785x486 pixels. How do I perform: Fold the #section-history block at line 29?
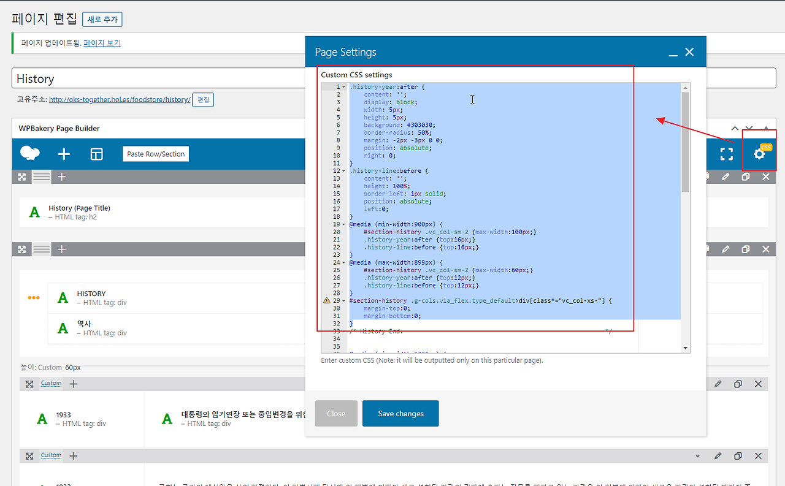pos(343,301)
